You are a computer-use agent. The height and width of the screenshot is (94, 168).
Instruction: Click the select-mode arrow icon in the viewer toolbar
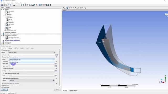coord(64,8)
